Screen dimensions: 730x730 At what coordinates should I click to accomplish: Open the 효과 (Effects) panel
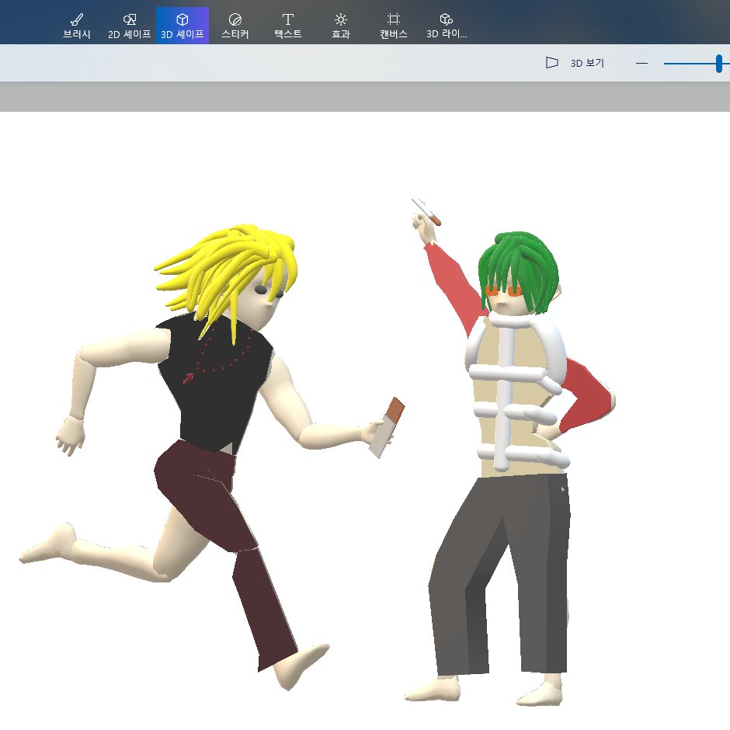click(x=340, y=24)
